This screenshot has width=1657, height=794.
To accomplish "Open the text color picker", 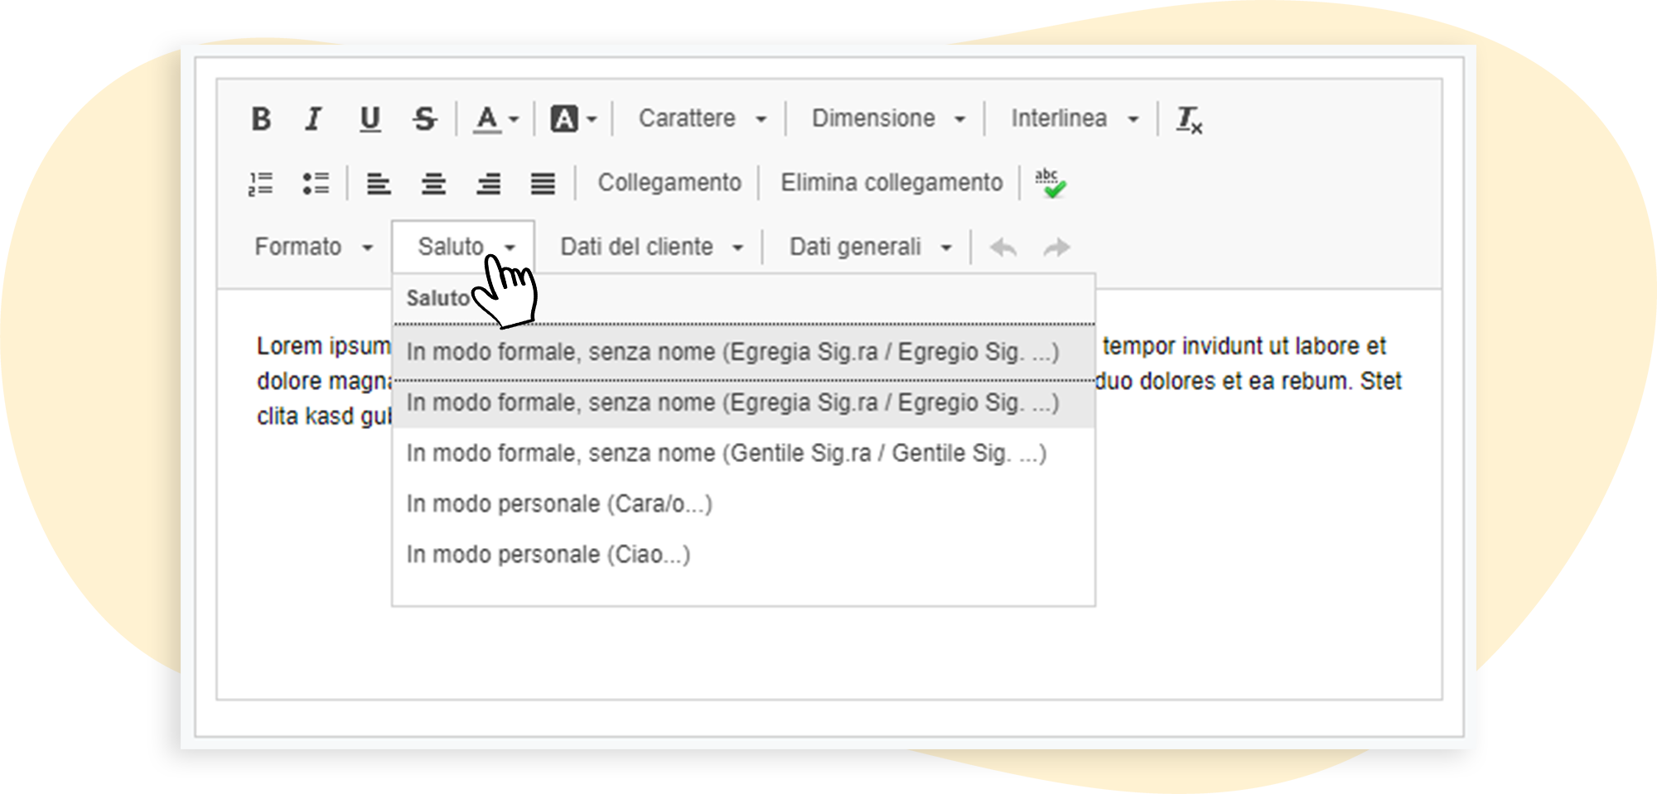I will [x=495, y=119].
